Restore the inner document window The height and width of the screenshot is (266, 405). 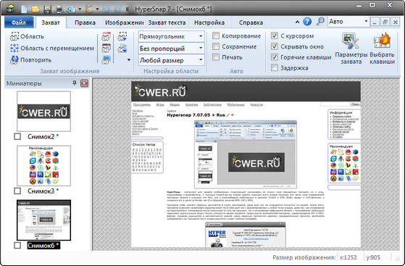[385, 22]
